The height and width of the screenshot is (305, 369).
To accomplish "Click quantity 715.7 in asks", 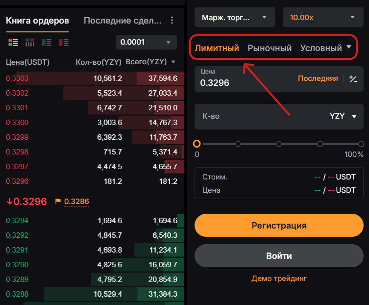I will (x=113, y=152).
